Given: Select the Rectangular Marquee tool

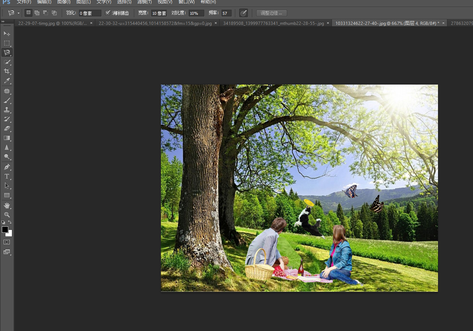Looking at the screenshot, I should point(7,43).
